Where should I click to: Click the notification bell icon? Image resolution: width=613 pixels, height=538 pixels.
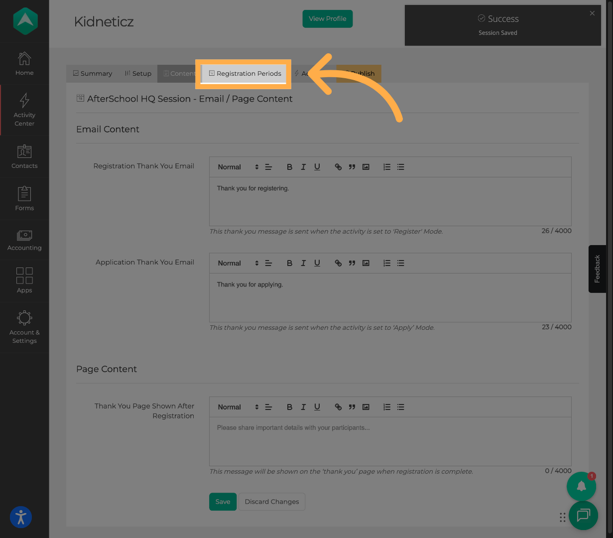tap(581, 486)
